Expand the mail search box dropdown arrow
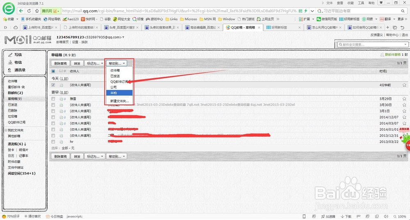 [x=405, y=45]
